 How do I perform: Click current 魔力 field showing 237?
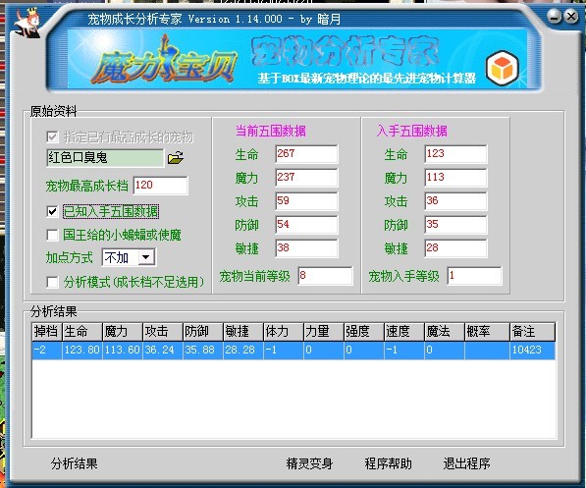click(306, 178)
